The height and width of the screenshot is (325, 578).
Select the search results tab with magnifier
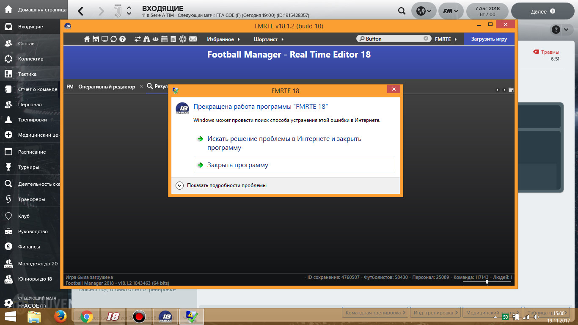coord(157,86)
